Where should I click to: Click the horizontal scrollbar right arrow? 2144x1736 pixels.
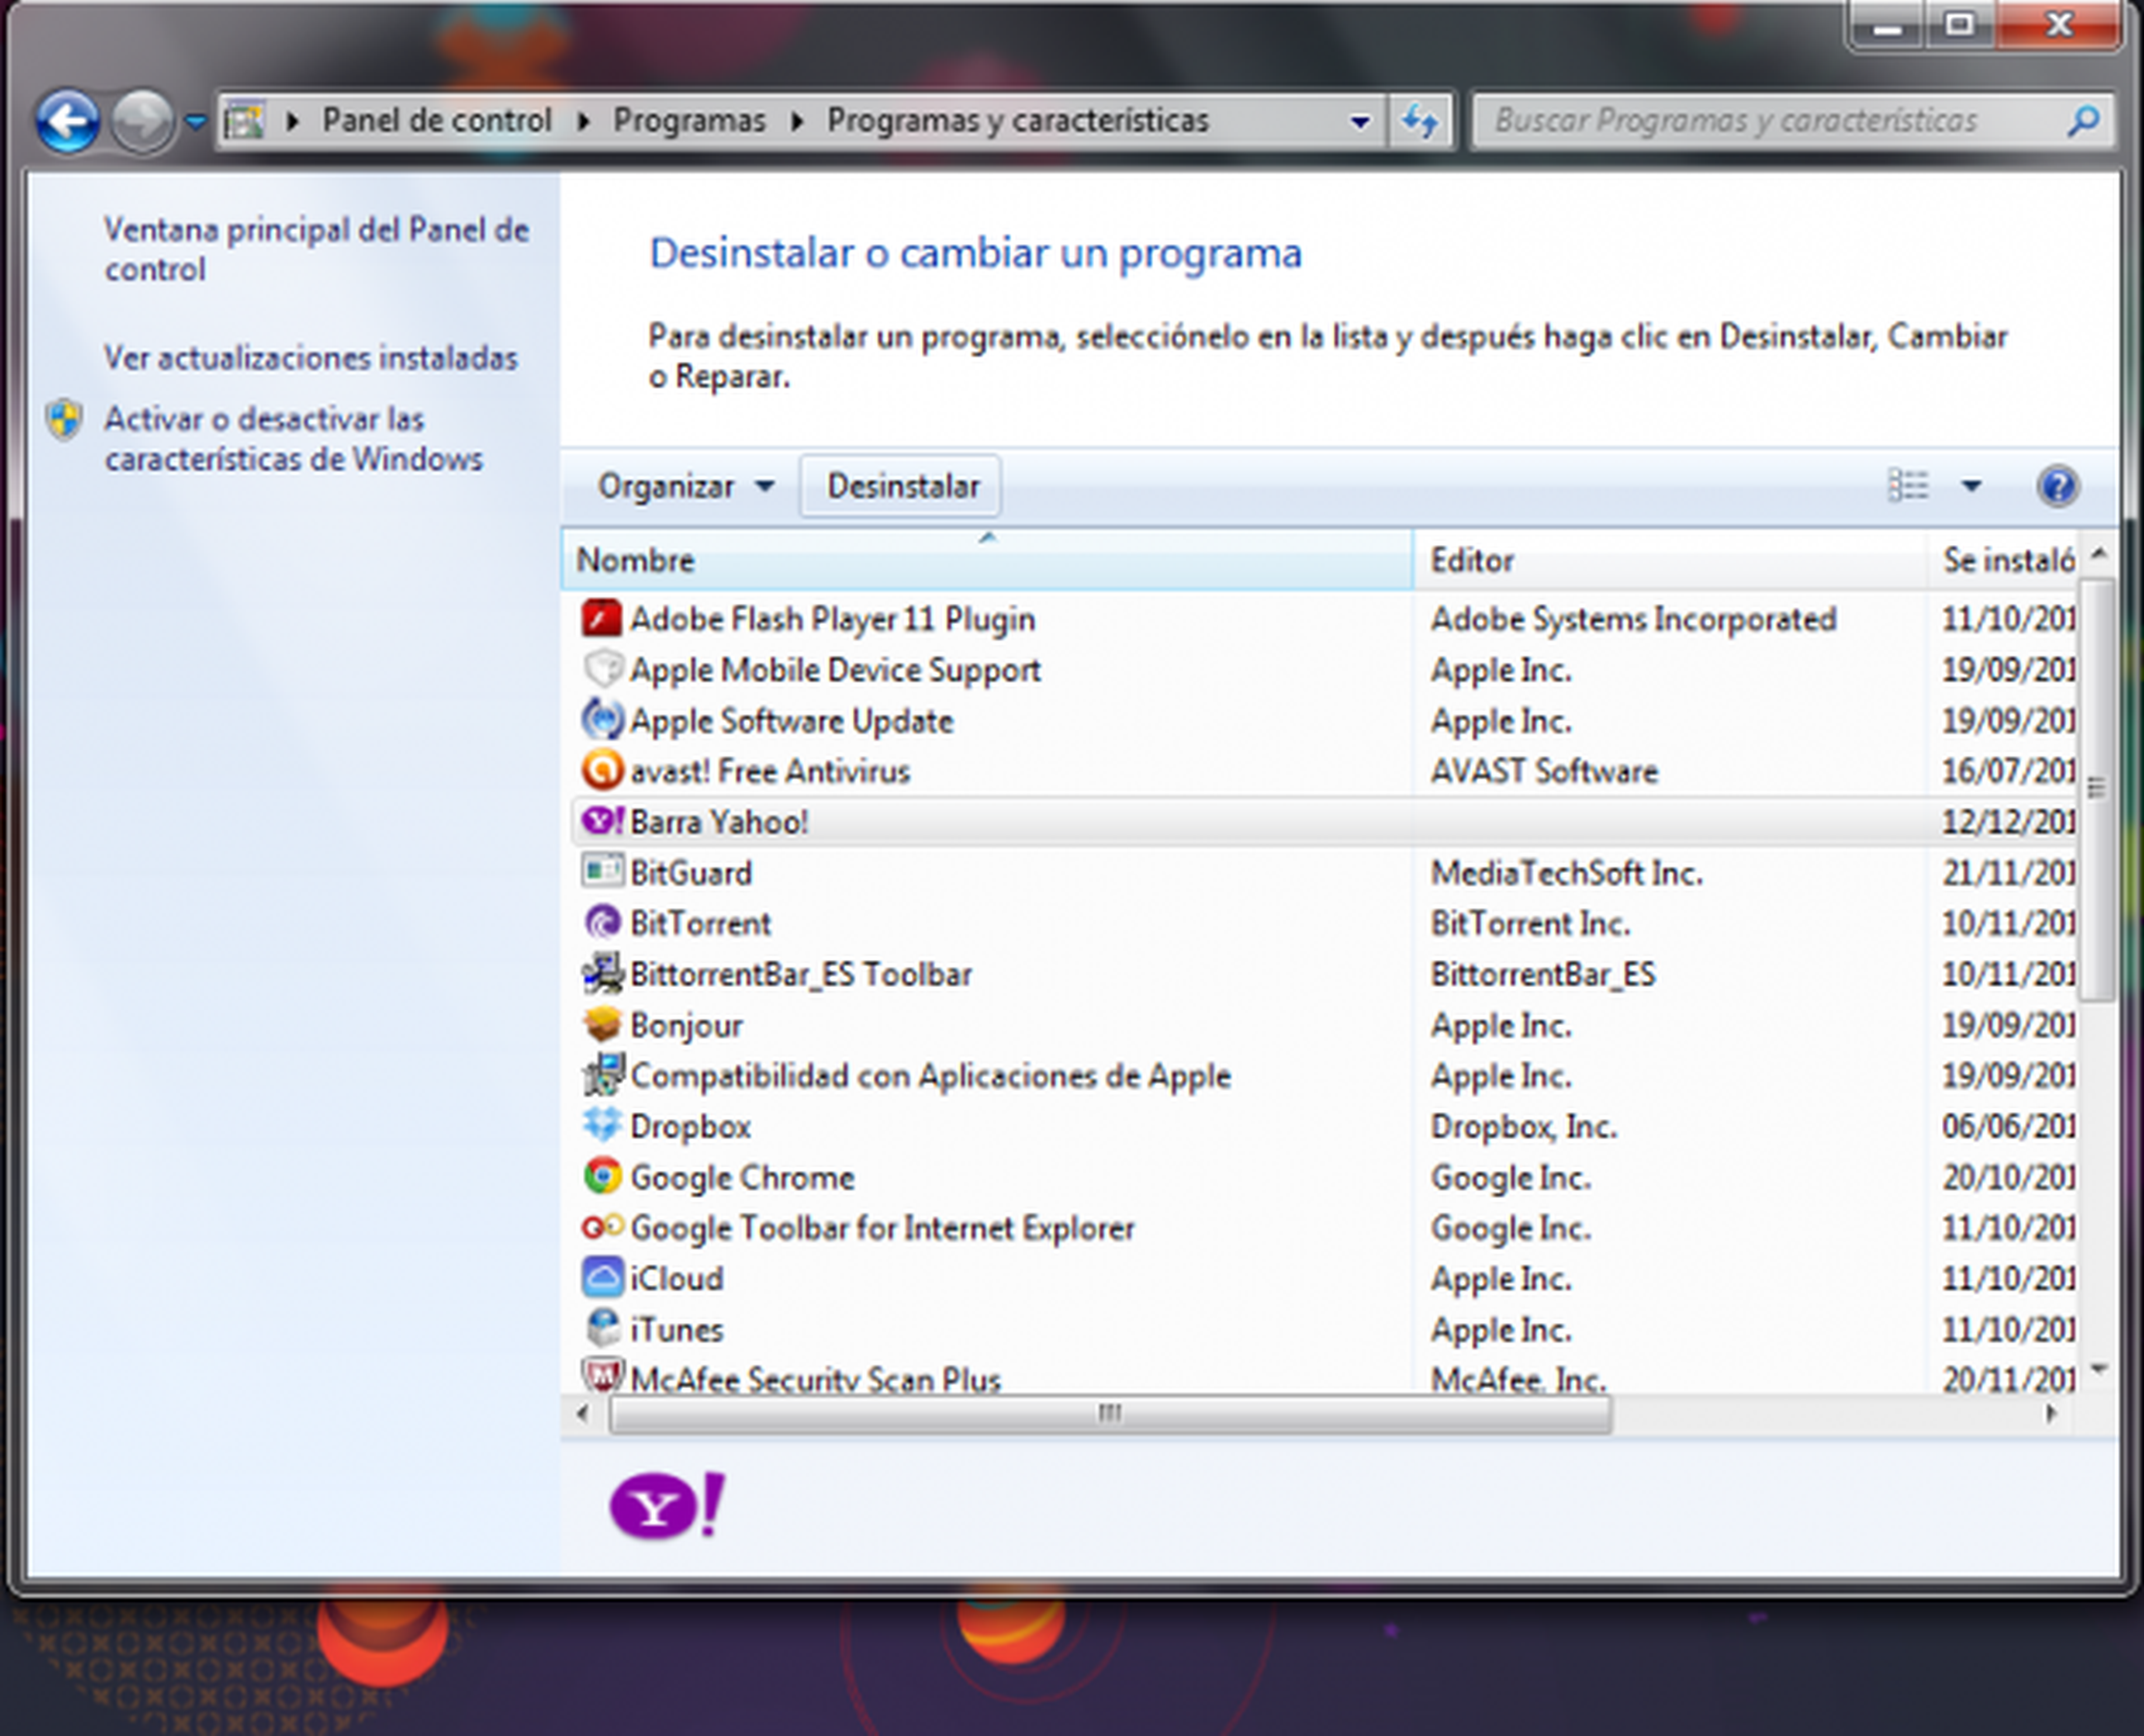coord(2050,1413)
